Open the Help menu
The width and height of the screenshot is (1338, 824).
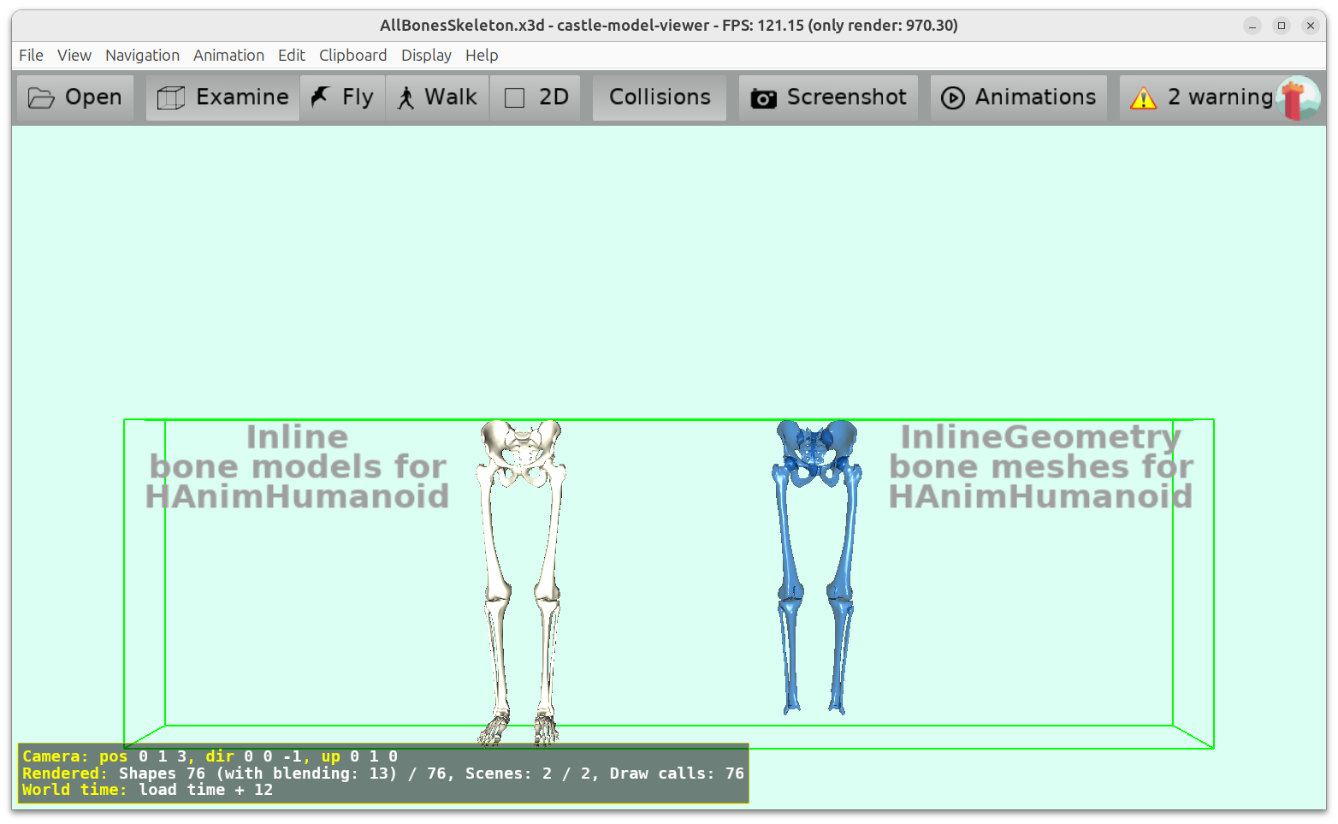482,55
